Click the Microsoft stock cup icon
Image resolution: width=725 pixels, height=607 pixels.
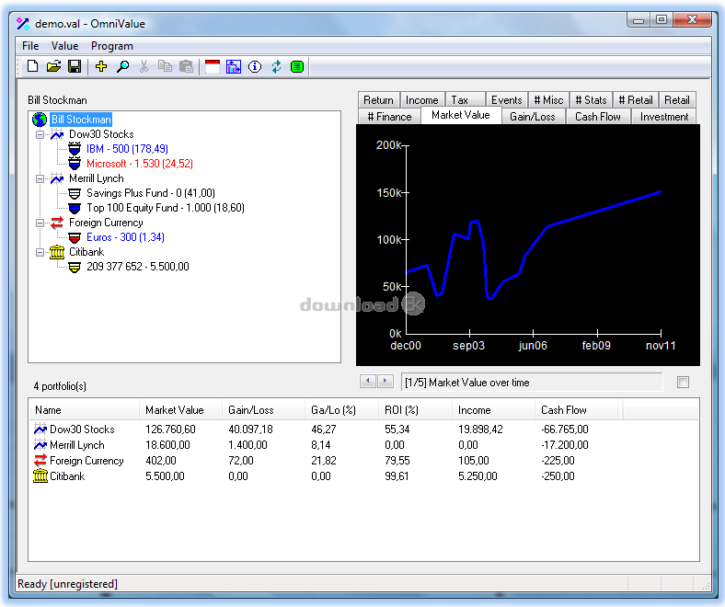[75, 164]
